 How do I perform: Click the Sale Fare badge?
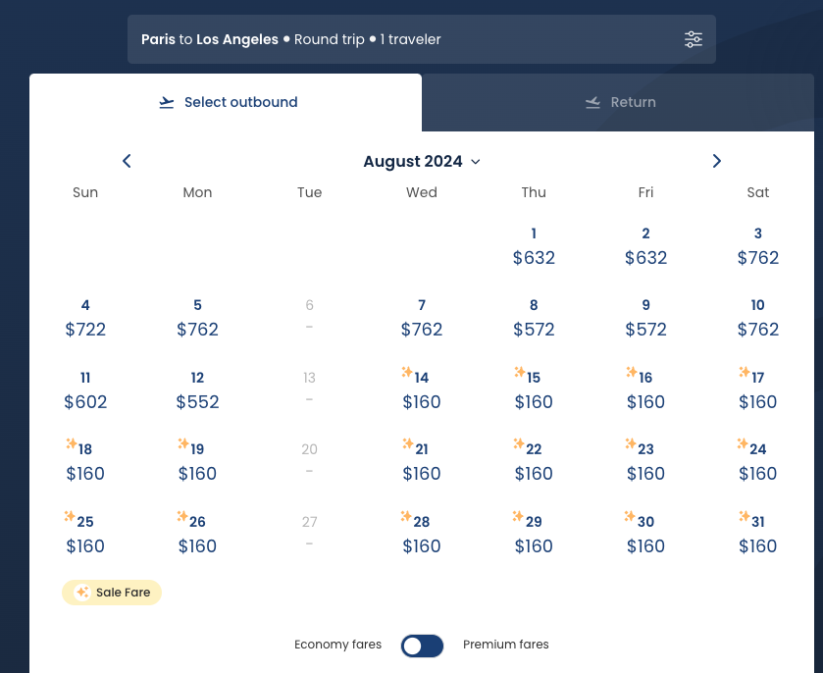(x=112, y=593)
